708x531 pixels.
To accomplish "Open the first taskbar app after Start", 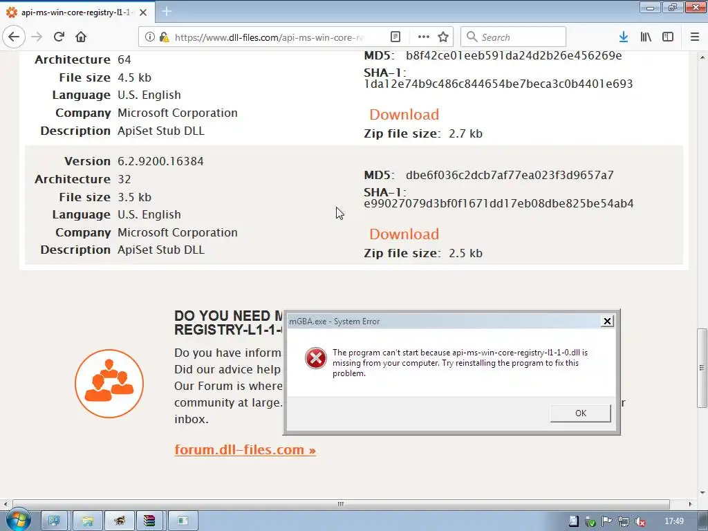I will pyautogui.click(x=54, y=521).
